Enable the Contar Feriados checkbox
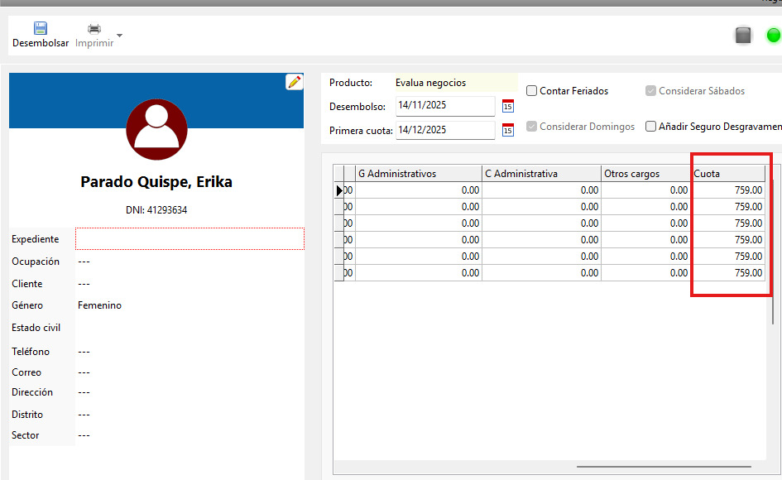The image size is (782, 480). pyautogui.click(x=532, y=91)
